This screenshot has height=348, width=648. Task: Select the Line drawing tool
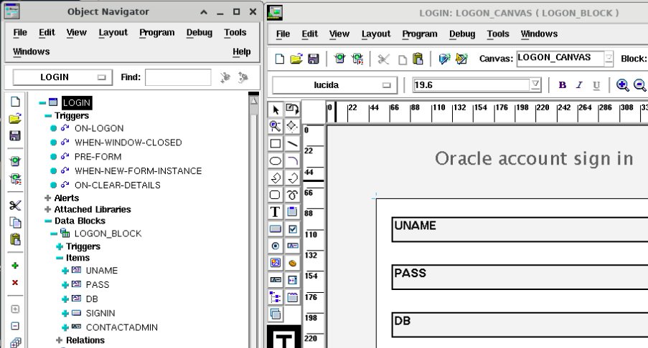[x=292, y=143]
